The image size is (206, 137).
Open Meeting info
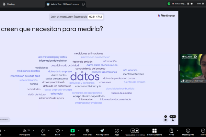click(x=188, y=132)
